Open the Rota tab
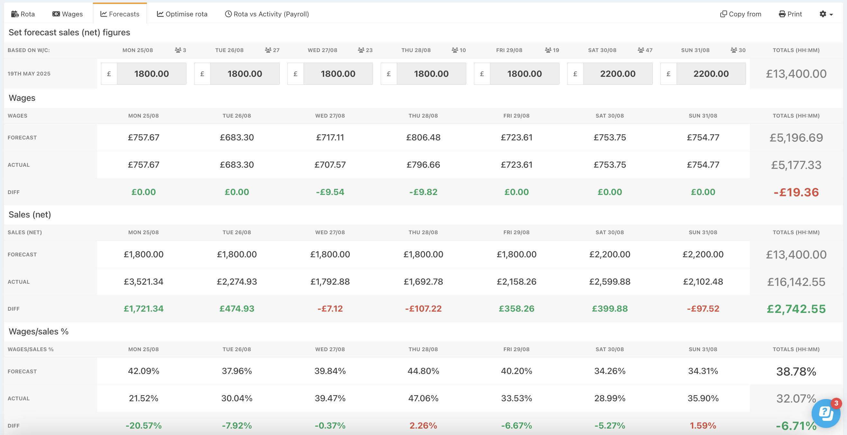This screenshot has width=847, height=435. click(x=23, y=14)
